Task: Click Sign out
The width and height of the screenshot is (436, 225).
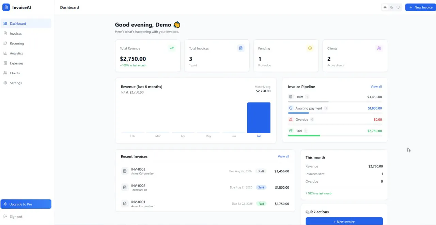Action: (26, 216)
